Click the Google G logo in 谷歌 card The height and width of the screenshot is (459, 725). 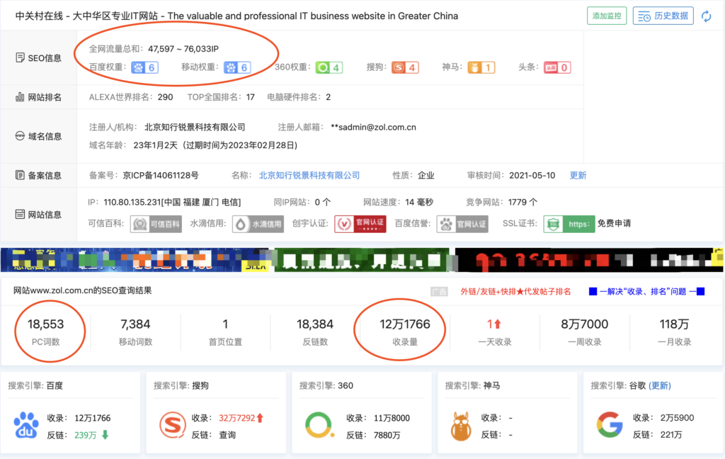coord(610,425)
